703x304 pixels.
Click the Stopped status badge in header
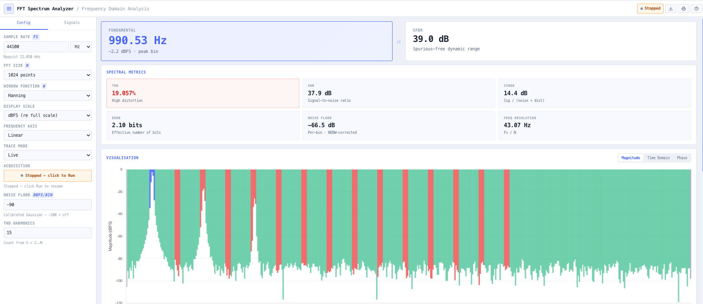tap(650, 8)
